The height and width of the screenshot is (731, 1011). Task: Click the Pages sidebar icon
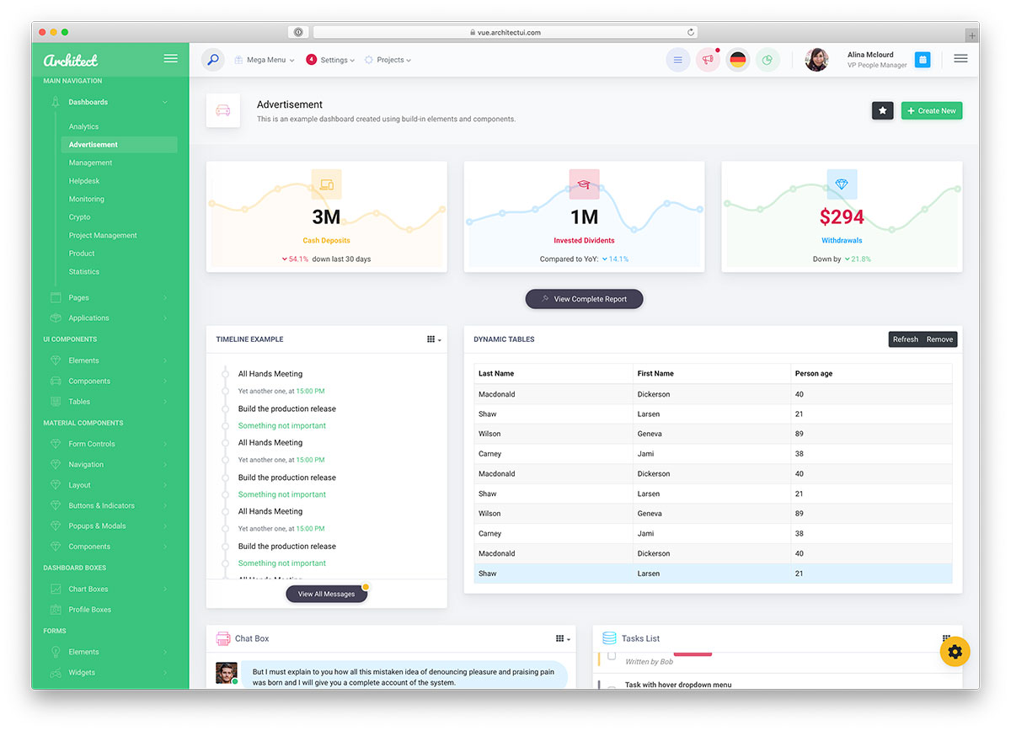pos(56,297)
